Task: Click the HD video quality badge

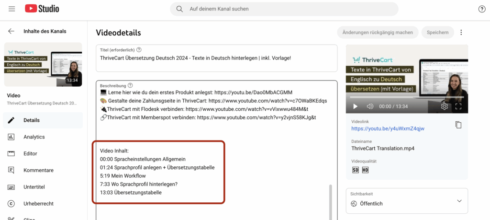Action: (365, 170)
